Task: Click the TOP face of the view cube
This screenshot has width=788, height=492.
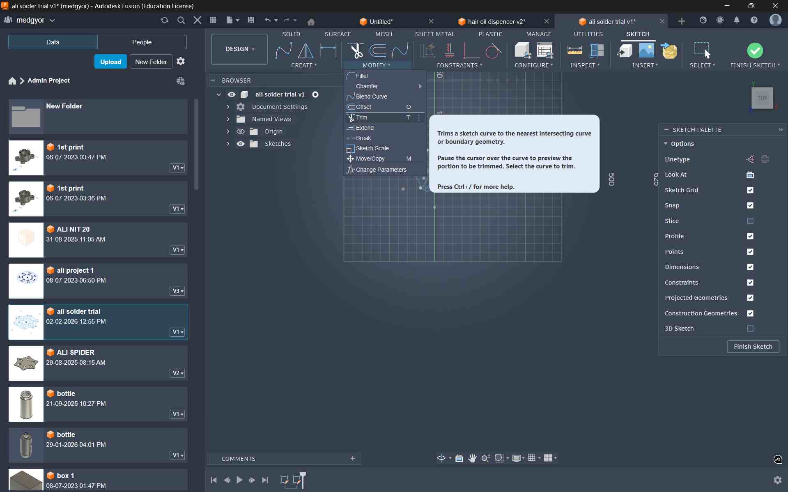Action: point(762,98)
